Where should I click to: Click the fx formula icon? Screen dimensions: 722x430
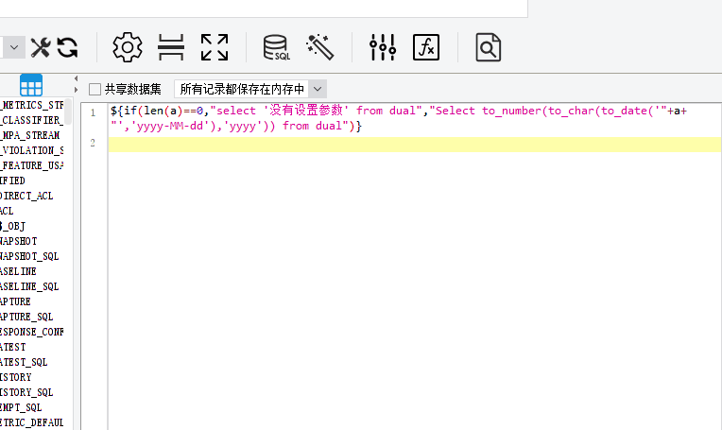coord(426,47)
